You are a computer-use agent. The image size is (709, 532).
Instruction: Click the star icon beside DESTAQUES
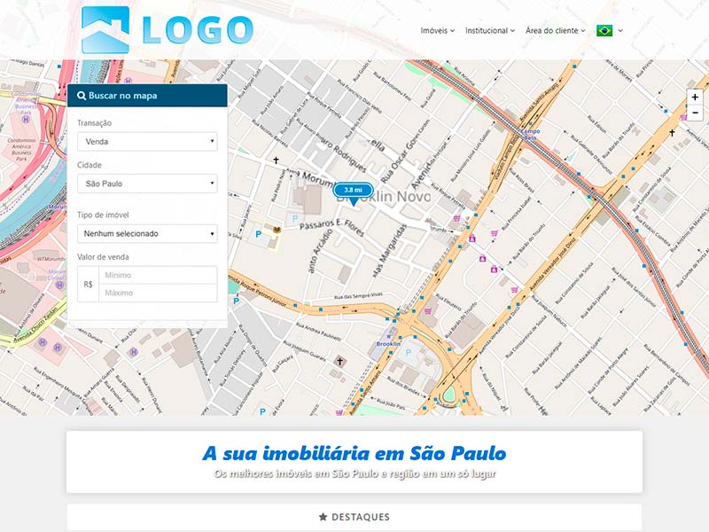[x=323, y=517]
